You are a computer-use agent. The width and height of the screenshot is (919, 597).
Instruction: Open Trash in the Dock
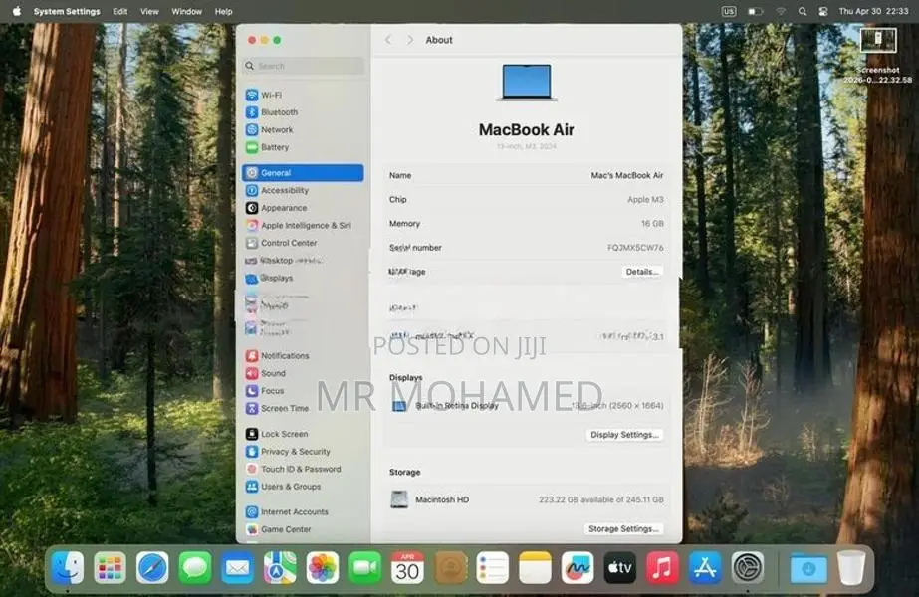851,568
